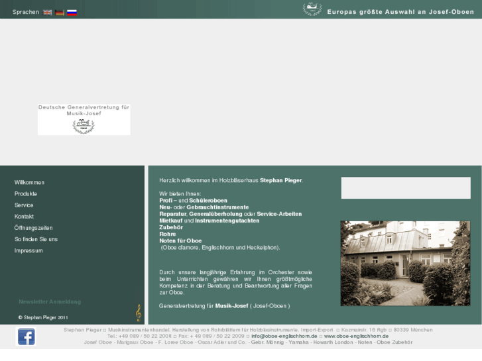
Task: Click the Noten für Oboe text
Action: point(180,241)
